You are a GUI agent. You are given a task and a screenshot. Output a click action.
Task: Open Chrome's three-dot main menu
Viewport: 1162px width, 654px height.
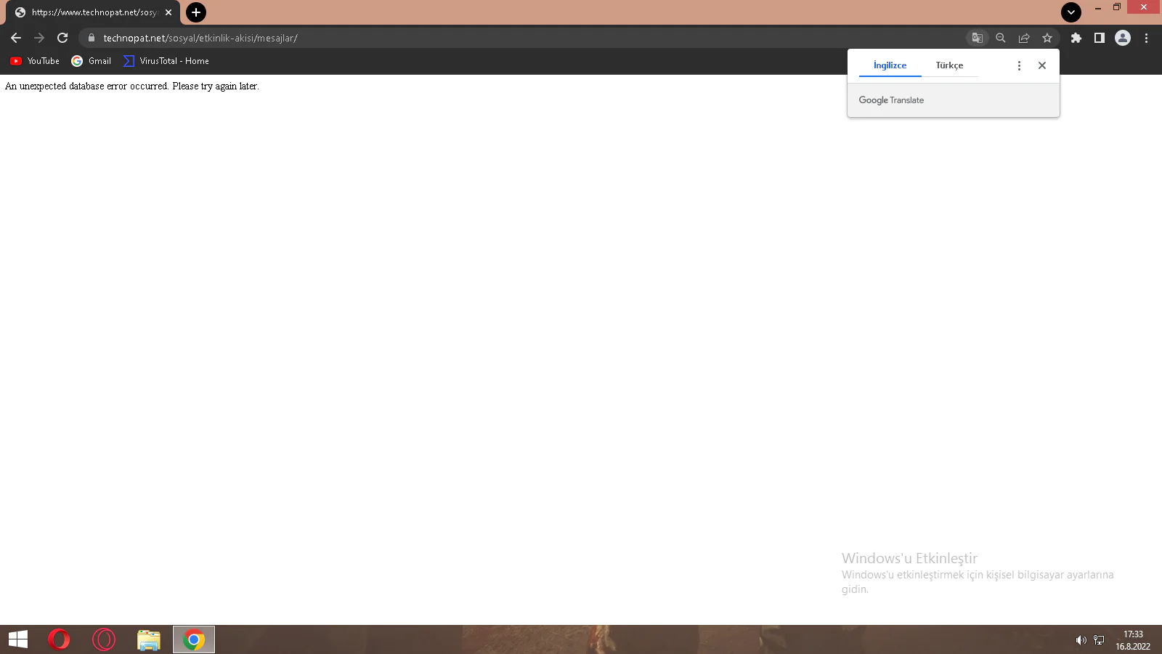(x=1147, y=38)
